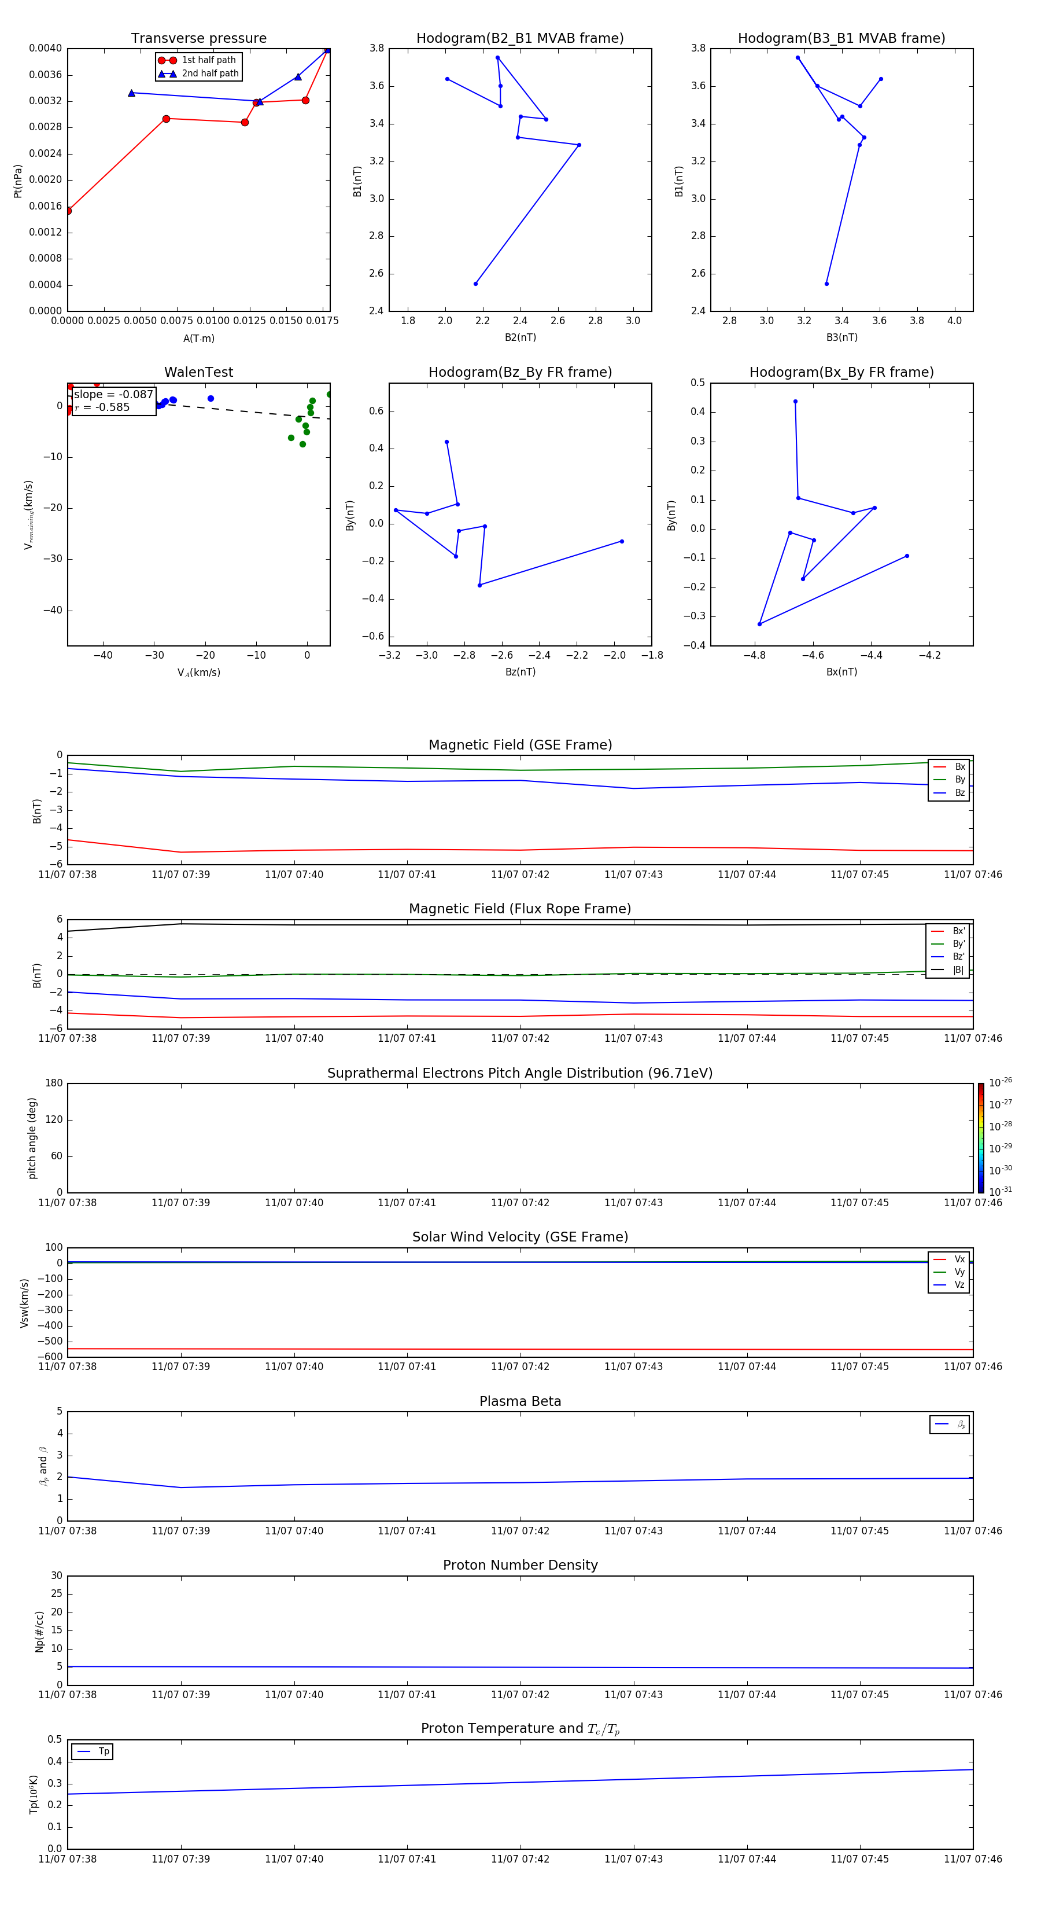Click the 'Bx(nT)' axis label

click(x=841, y=672)
